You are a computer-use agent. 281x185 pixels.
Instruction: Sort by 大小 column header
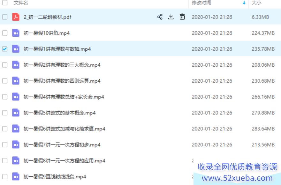256,3
